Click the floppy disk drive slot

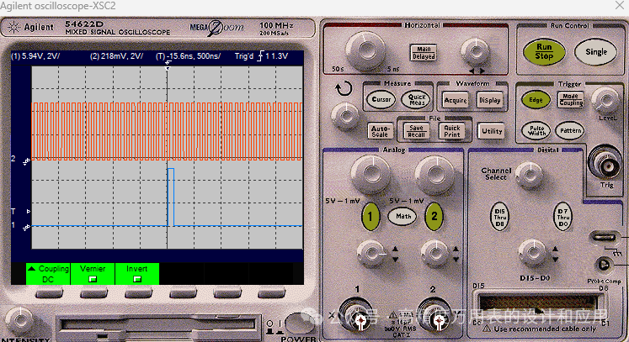tap(157, 324)
